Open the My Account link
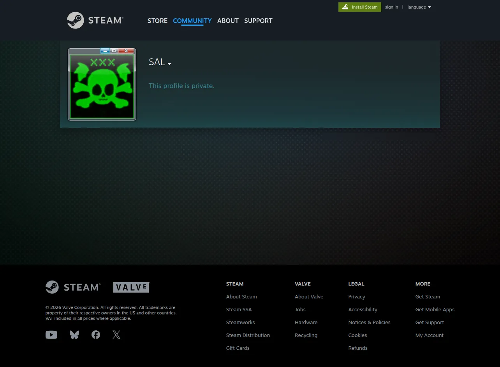The image size is (500, 367). pos(430,335)
